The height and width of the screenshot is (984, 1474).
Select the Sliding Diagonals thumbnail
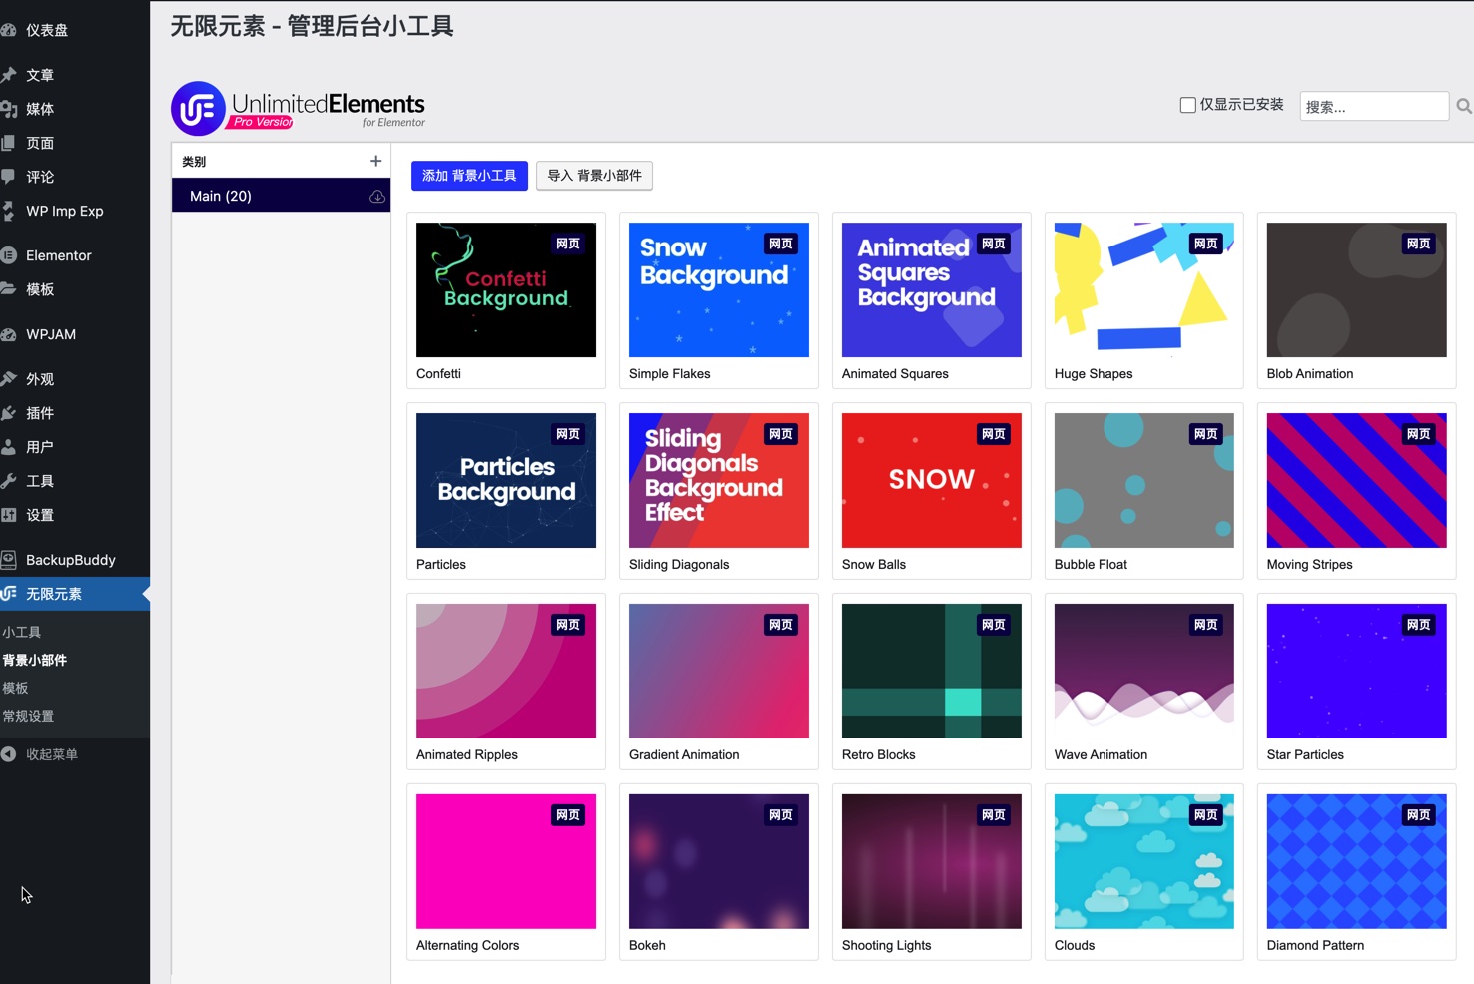point(719,480)
